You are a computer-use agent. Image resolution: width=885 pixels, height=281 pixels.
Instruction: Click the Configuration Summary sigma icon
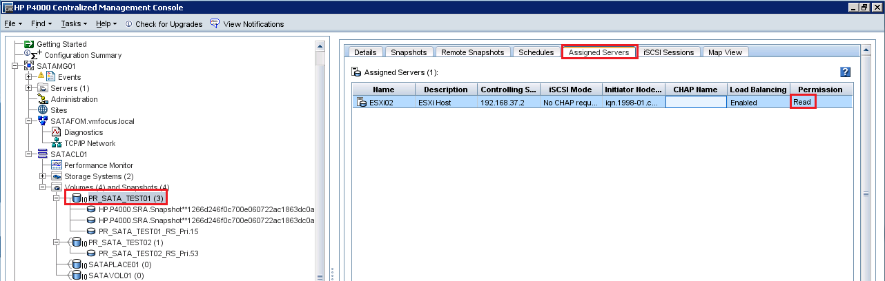pyautogui.click(x=33, y=54)
